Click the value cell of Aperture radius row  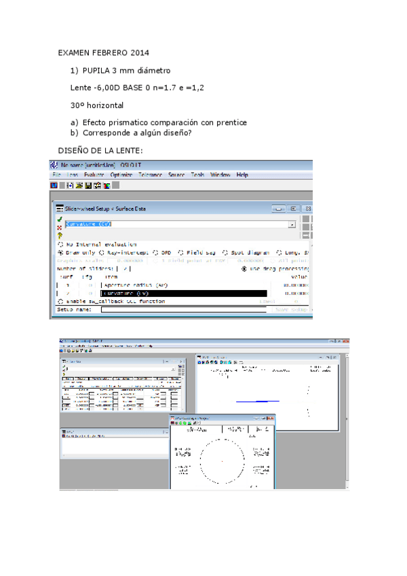(290, 285)
